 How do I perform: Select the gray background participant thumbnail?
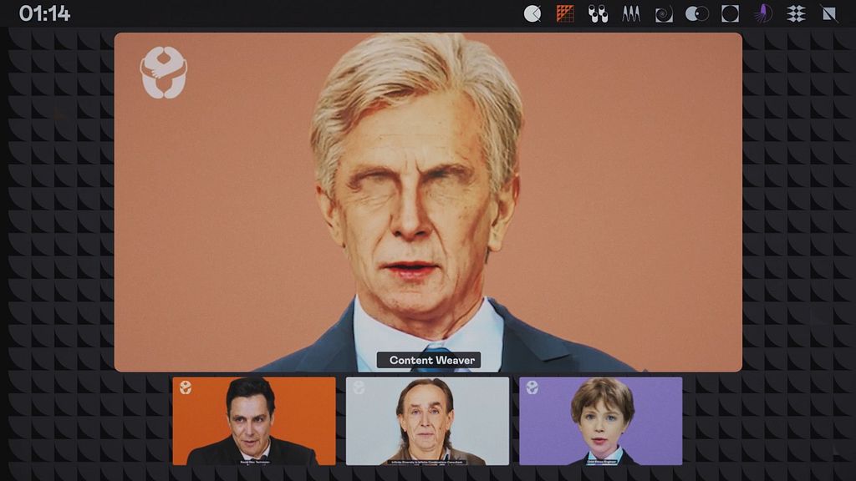[x=427, y=421]
